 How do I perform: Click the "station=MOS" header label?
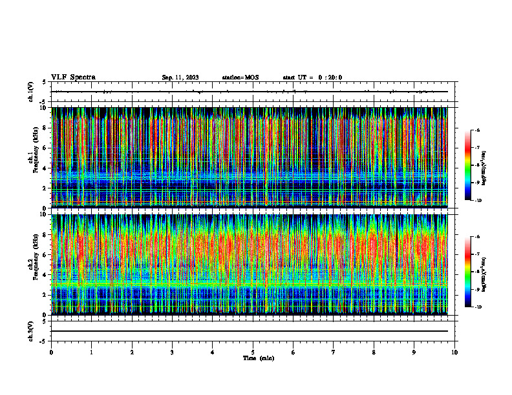[x=240, y=77]
